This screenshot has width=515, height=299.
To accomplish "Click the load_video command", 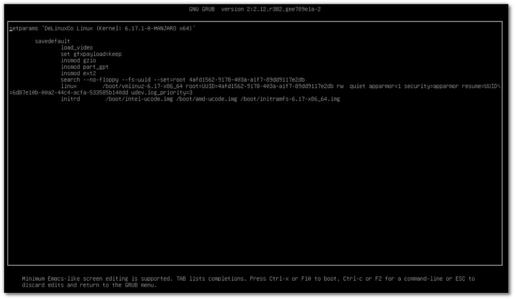I will pos(76,48).
